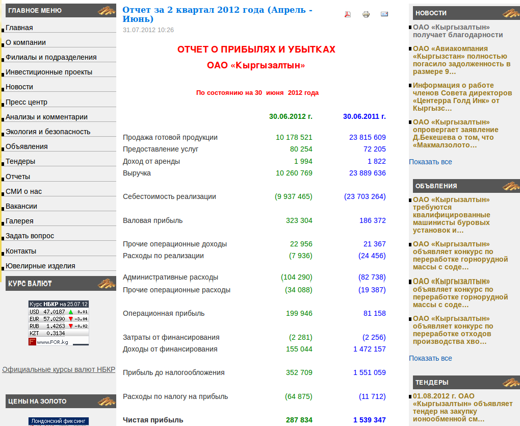Go to Филиалы и подразделения in the main menu

tap(51, 57)
